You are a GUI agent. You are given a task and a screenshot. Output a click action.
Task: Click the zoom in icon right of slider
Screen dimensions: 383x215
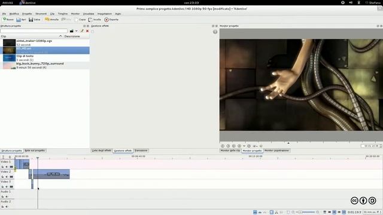[x=318, y=213]
